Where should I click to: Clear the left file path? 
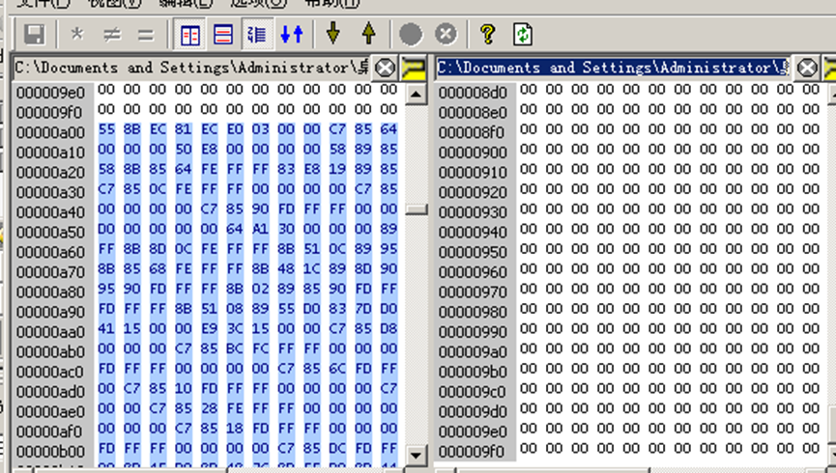pos(385,68)
